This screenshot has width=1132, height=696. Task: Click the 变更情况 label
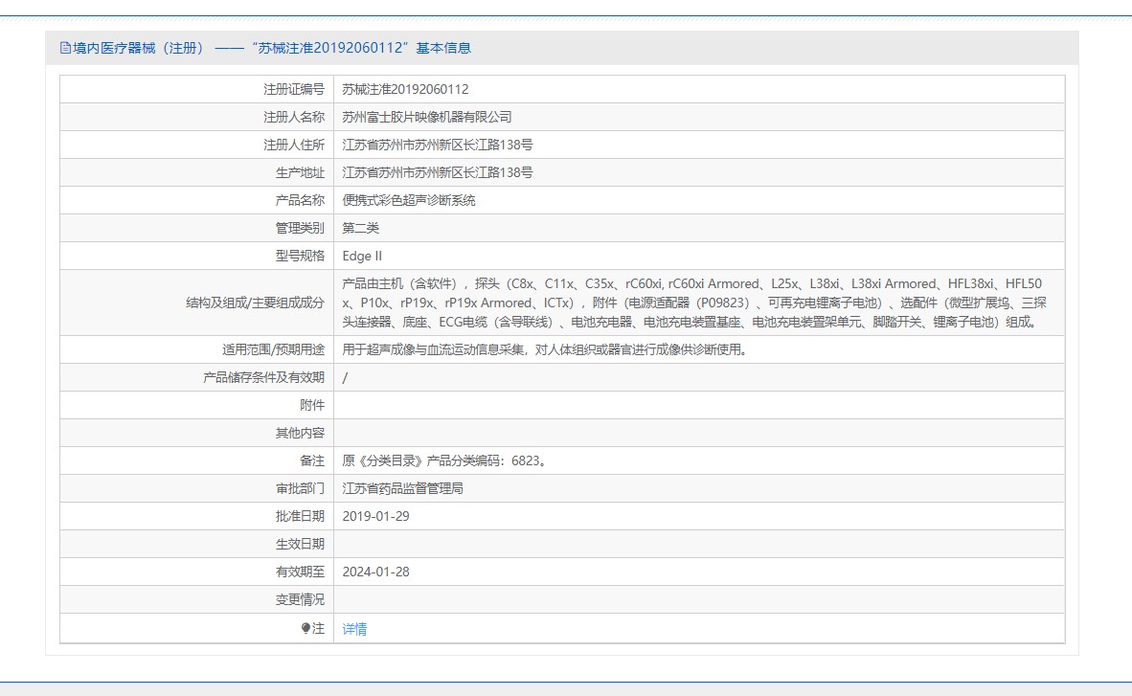point(301,600)
